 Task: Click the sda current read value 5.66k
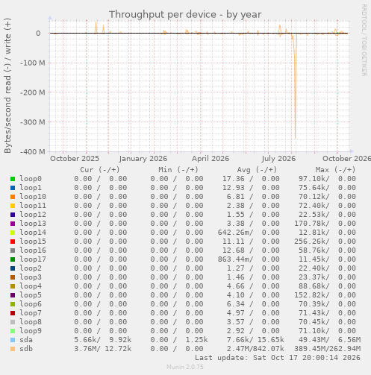point(86,340)
